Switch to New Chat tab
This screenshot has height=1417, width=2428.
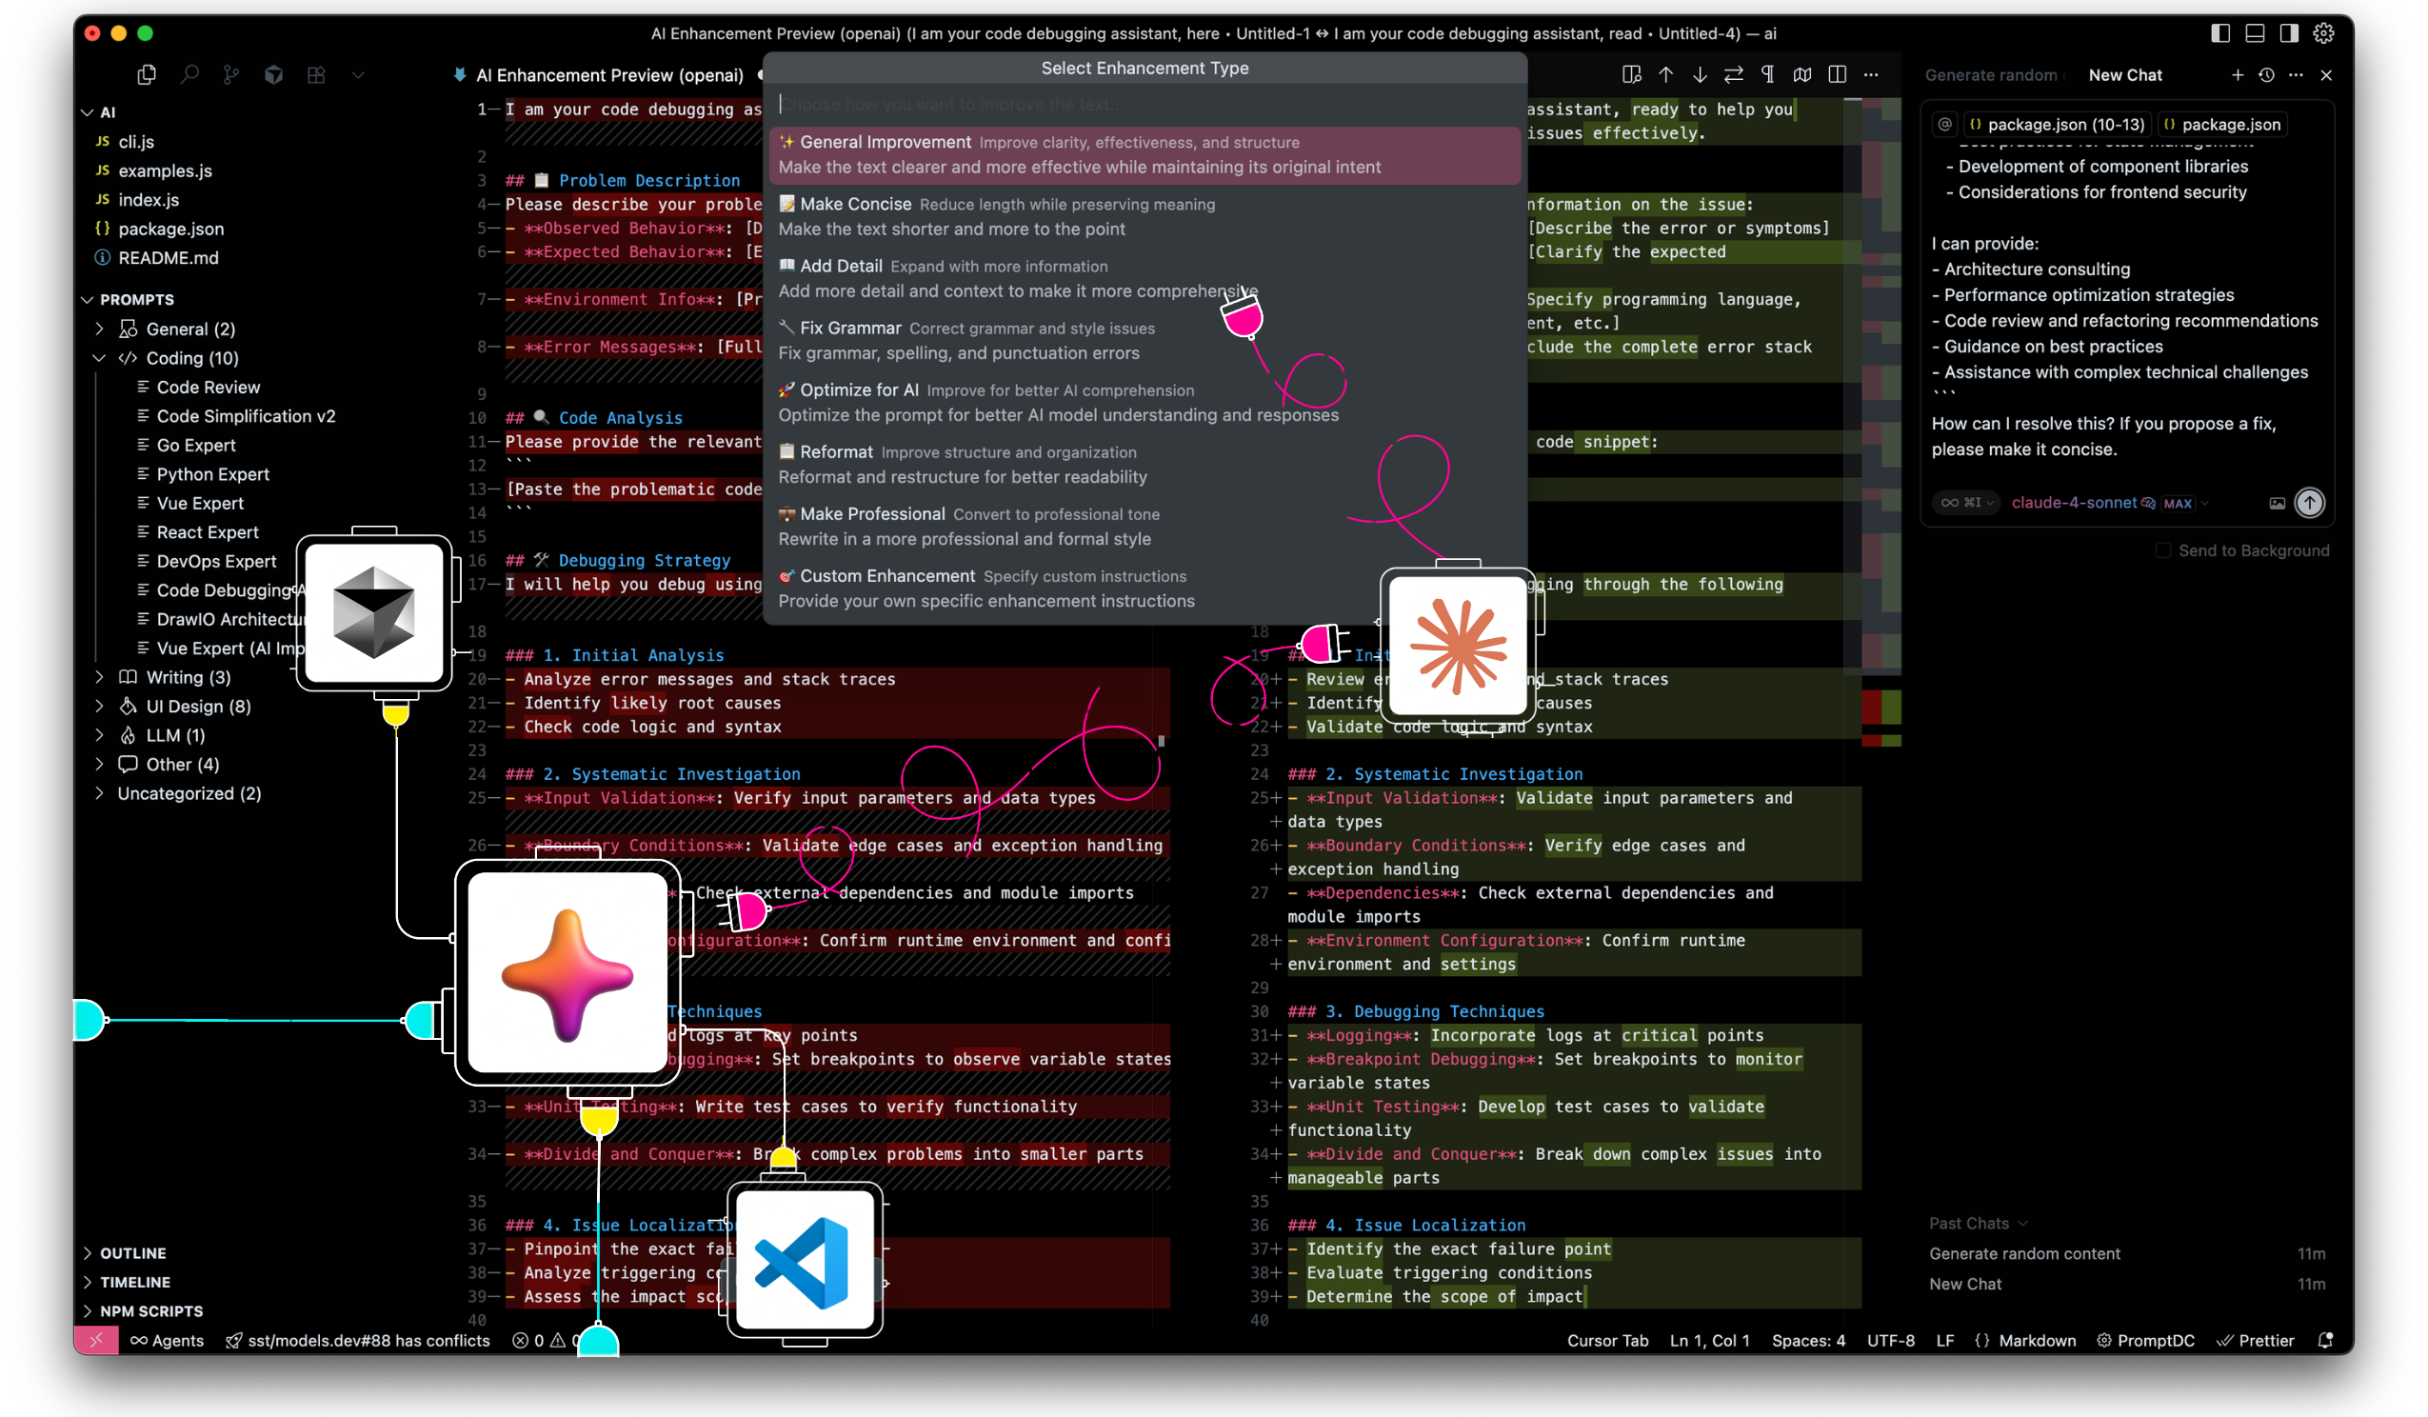pos(2125,75)
